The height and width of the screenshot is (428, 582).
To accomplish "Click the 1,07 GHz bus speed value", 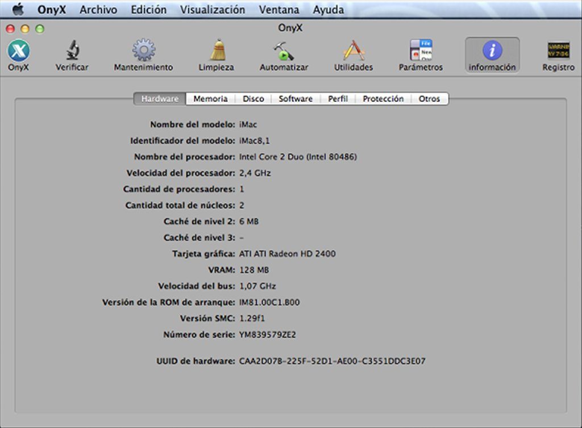I will [257, 286].
